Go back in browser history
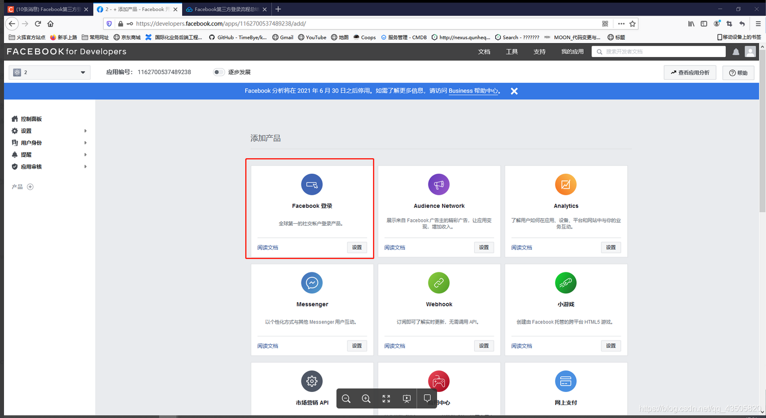Image resolution: width=766 pixels, height=418 pixels. point(12,24)
